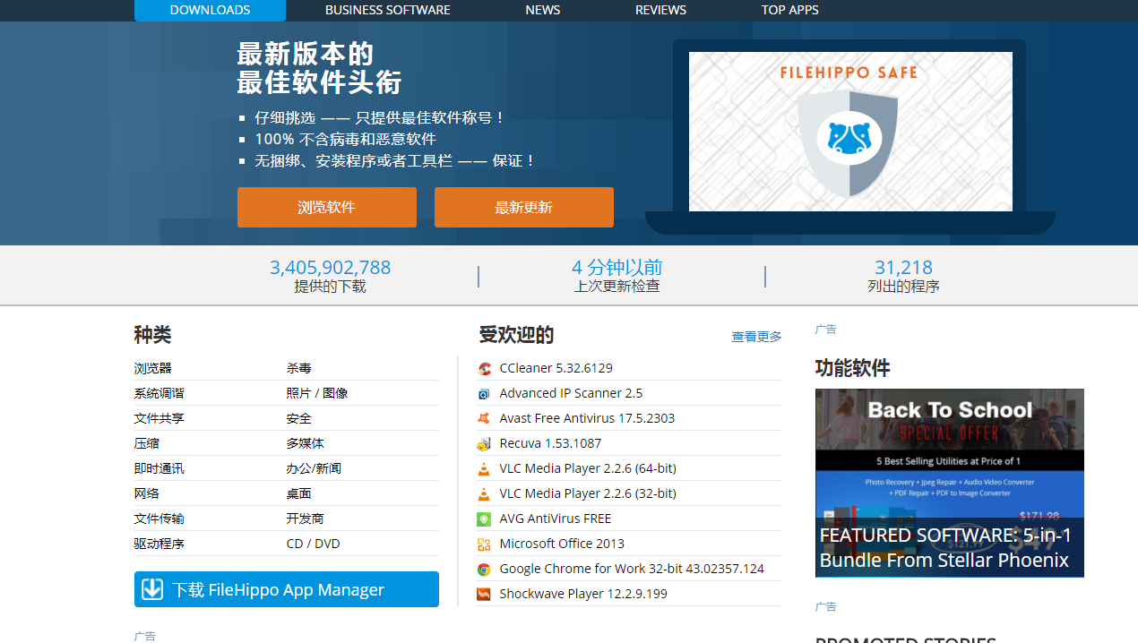The height and width of the screenshot is (643, 1138).
Task: Click the Avast Free Antivirus icon
Action: [484, 418]
